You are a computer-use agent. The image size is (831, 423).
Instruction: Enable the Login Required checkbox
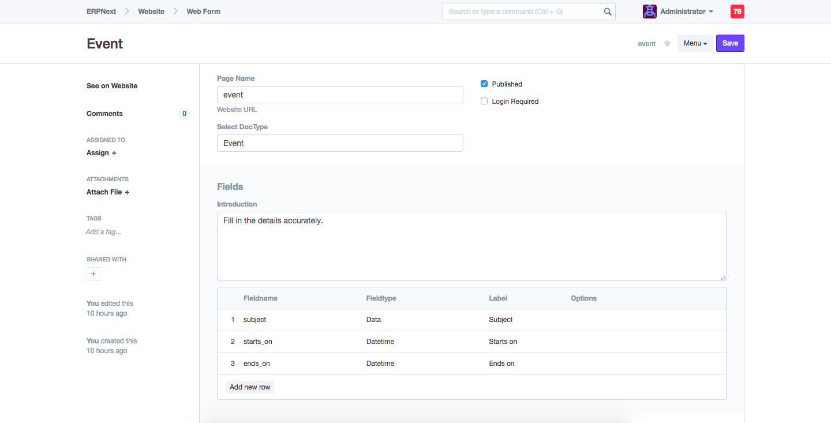(484, 102)
